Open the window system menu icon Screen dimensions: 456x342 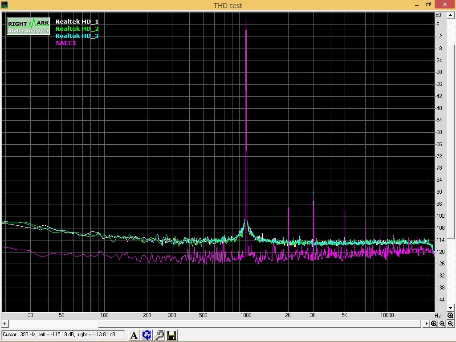coord(4,4)
